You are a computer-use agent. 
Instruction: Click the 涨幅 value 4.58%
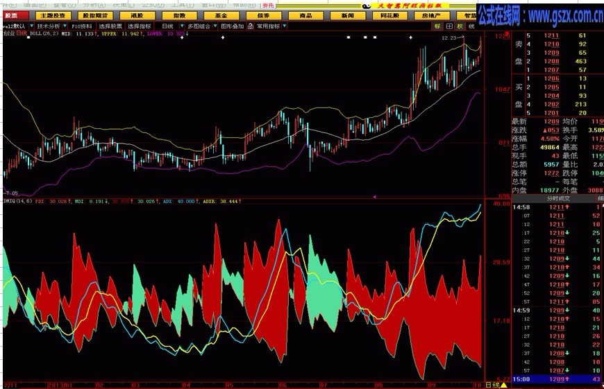pyautogui.click(x=550, y=139)
